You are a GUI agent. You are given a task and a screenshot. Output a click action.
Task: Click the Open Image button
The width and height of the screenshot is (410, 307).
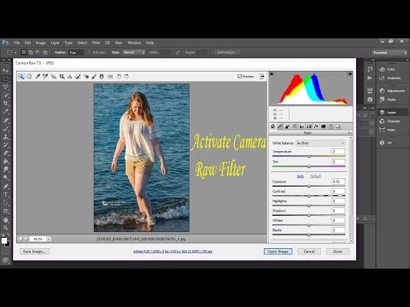click(278, 252)
